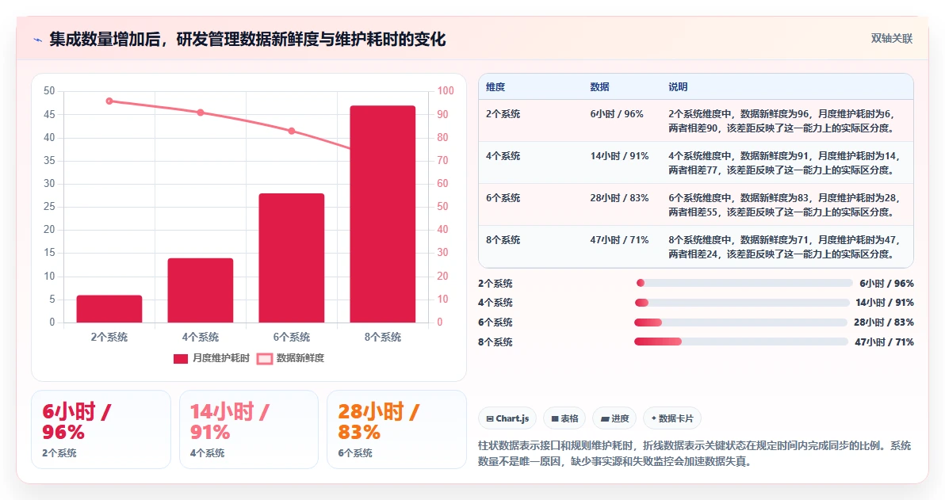Viewport: 945px width, 500px height.
Task: Click the 月度维护耗时 legend text
Action: [x=220, y=358]
